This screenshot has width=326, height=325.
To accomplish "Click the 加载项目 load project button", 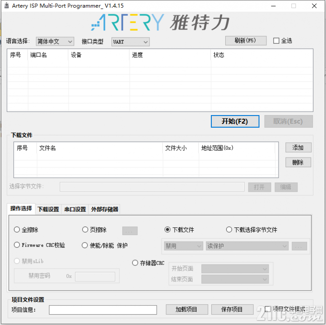I will (186, 309).
